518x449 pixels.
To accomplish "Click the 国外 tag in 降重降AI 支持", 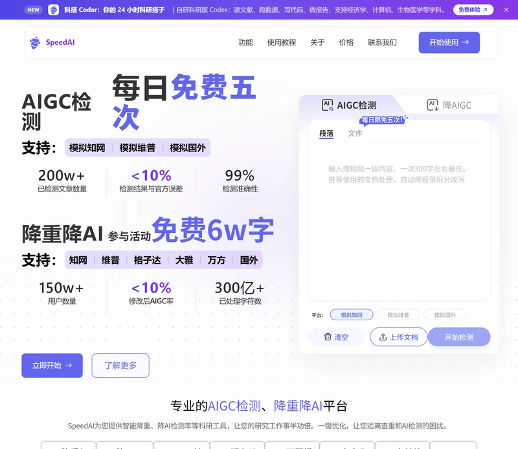I will point(249,260).
